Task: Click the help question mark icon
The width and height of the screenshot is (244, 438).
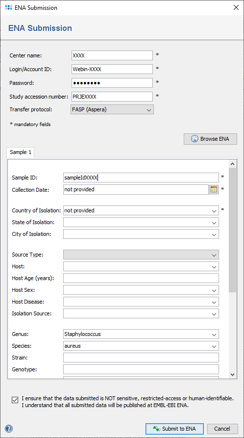Action: (x=9, y=429)
